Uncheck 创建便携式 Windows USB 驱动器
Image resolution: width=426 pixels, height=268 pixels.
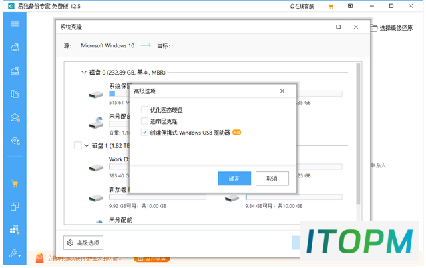coord(144,133)
